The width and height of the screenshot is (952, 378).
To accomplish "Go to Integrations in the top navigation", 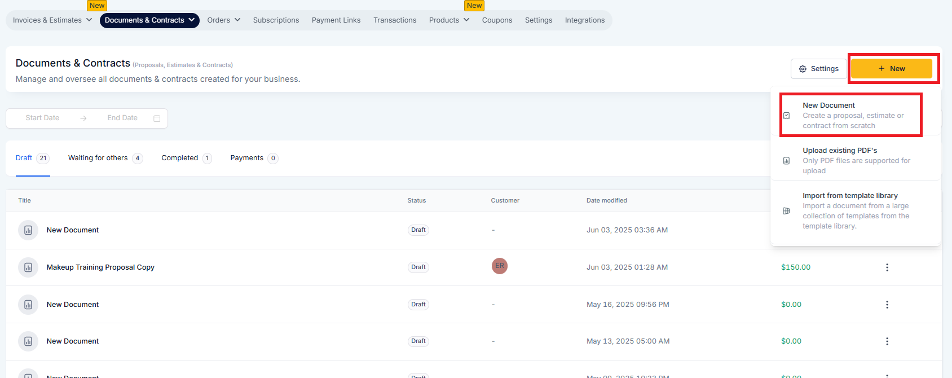I will click(585, 20).
